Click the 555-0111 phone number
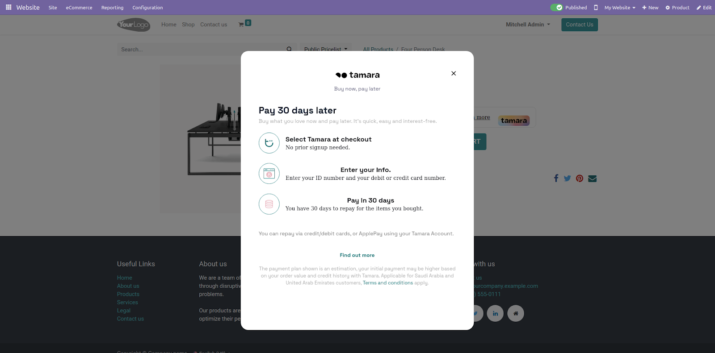 tap(488, 294)
